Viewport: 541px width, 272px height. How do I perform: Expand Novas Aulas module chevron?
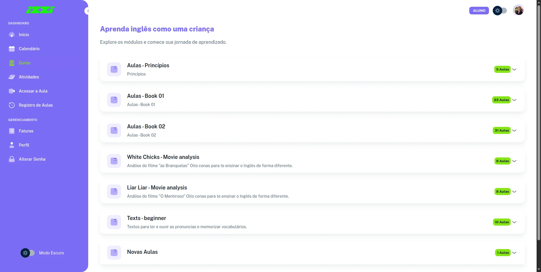coord(514,253)
